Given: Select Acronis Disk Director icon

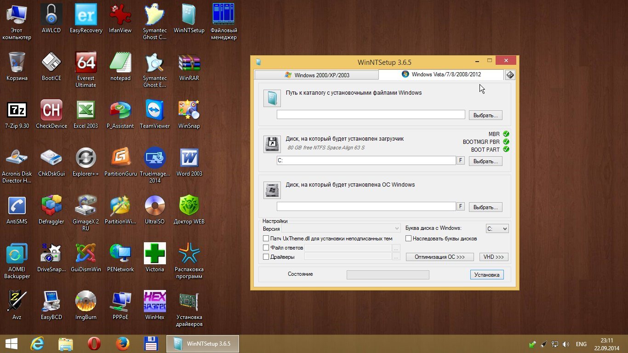Looking at the screenshot, I should tap(17, 165).
